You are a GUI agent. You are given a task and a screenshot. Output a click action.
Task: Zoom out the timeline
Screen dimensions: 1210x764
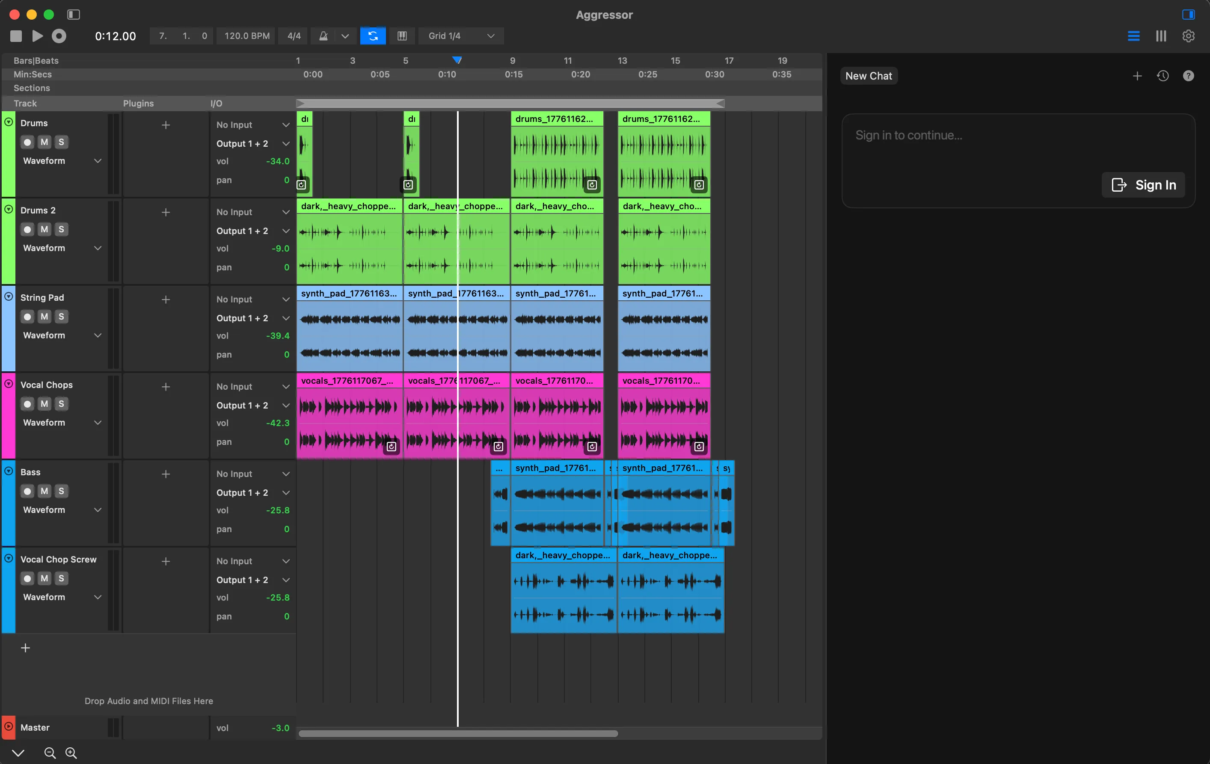50,753
